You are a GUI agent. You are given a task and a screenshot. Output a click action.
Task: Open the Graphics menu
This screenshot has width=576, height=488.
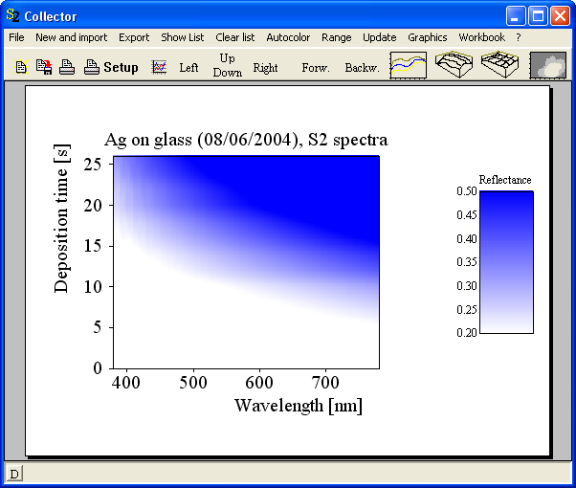pos(427,37)
